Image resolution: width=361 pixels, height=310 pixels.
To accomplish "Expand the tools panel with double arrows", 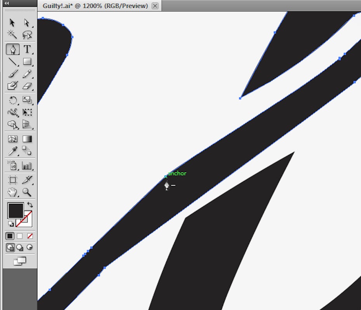I will [7, 3].
